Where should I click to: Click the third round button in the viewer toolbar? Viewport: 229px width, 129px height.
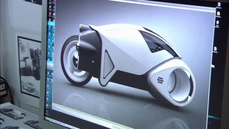point(118,128)
